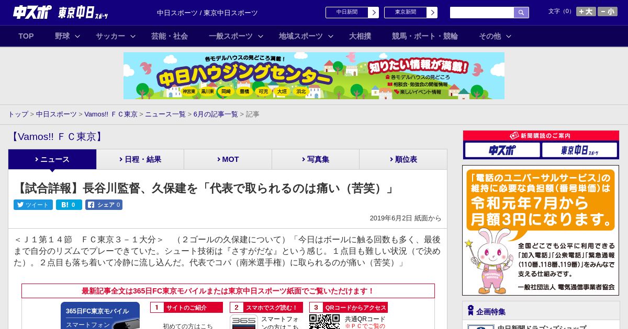This screenshot has width=628, height=329.
Task: Click 新聞購読のご案内 header
Action: pos(541,136)
